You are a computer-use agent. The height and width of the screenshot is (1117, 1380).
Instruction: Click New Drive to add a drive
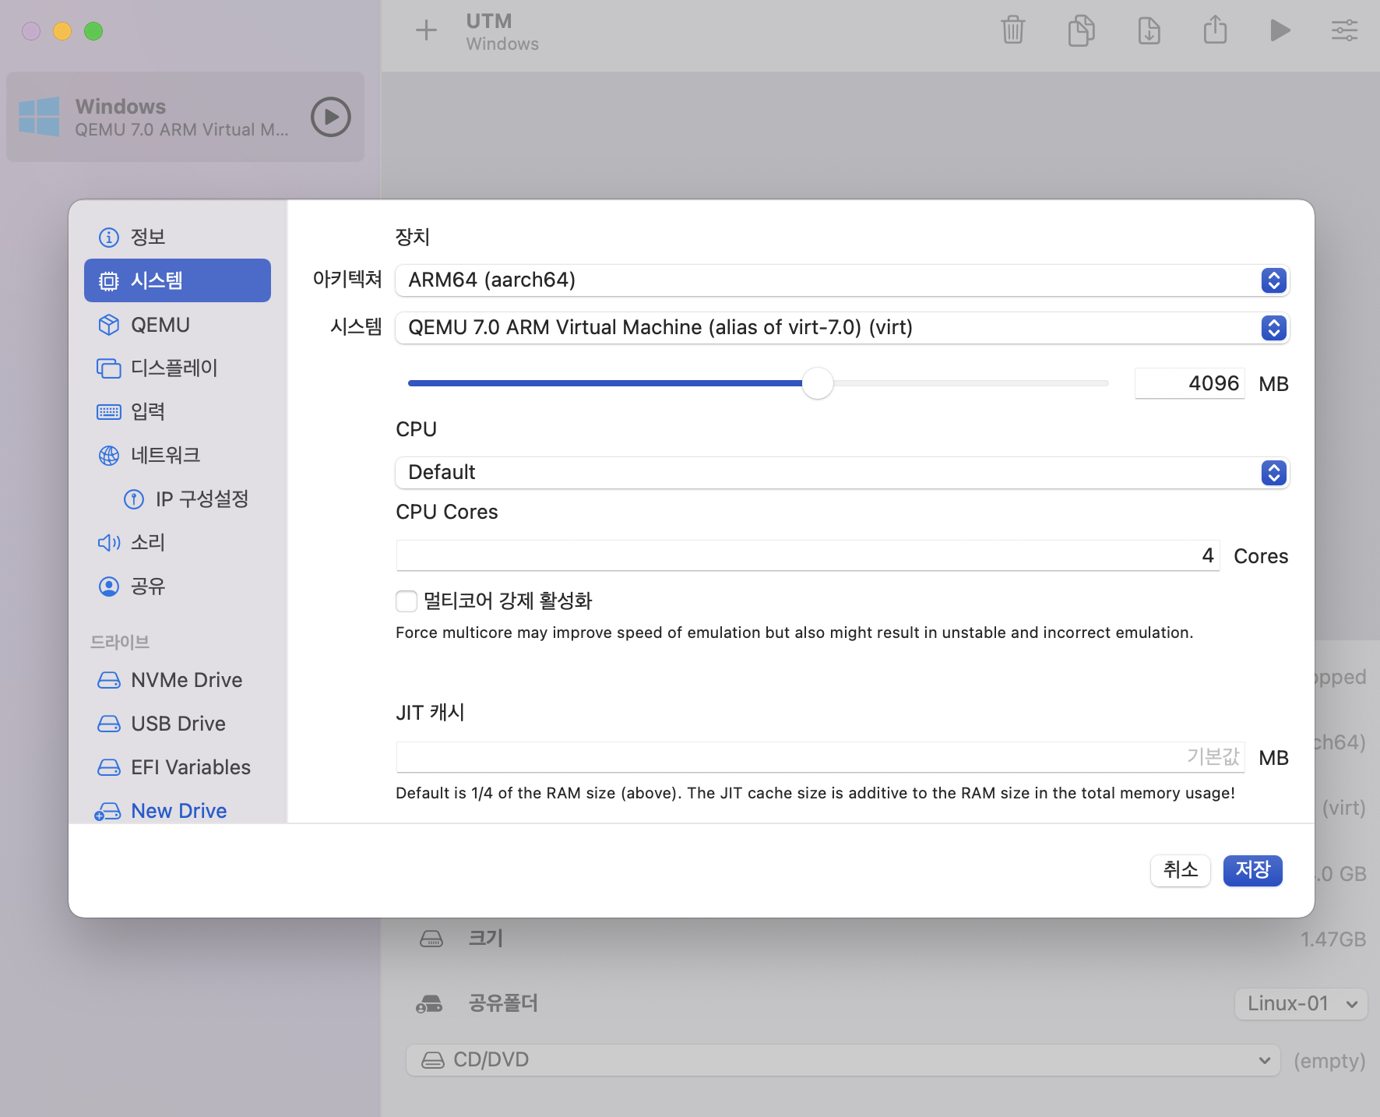[x=178, y=810]
